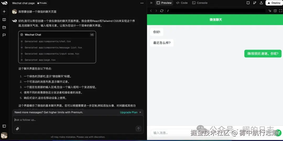Image resolution: width=283 pixels, height=141 pixels.
Task: Start a new chat with the plus icon
Action: pyautogui.click(x=4, y=11)
